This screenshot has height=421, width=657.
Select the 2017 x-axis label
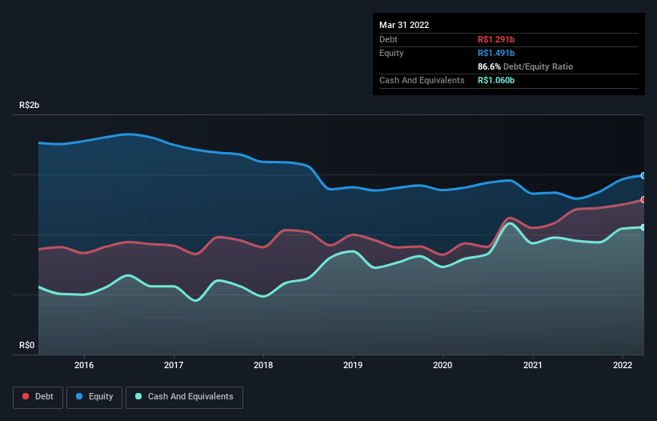click(174, 365)
